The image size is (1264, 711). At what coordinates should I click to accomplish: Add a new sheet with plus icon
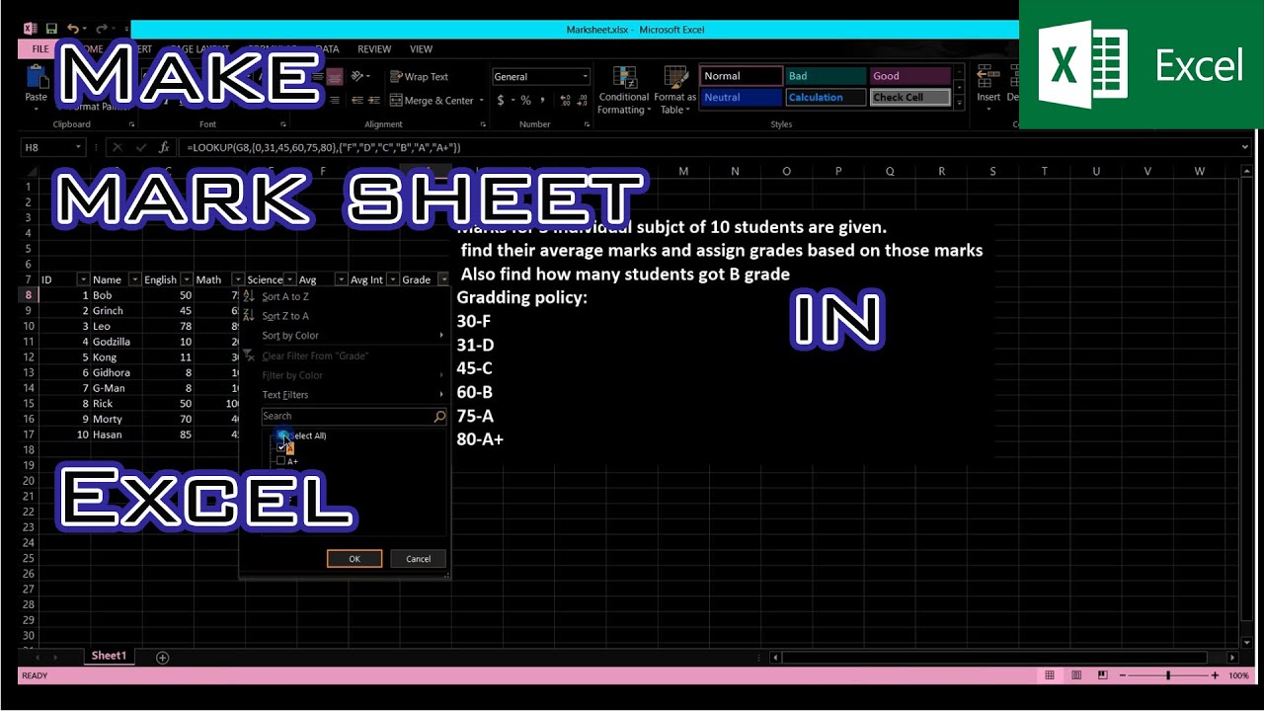pyautogui.click(x=162, y=657)
